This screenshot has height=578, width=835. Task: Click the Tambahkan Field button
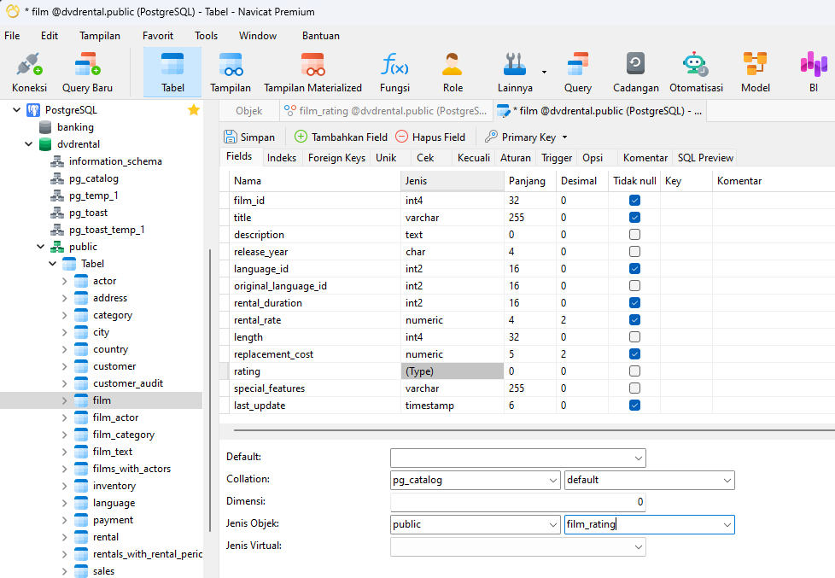(341, 137)
